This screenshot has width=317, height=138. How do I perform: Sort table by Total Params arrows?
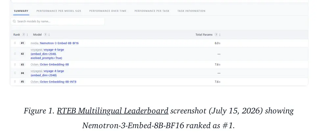[220, 35]
